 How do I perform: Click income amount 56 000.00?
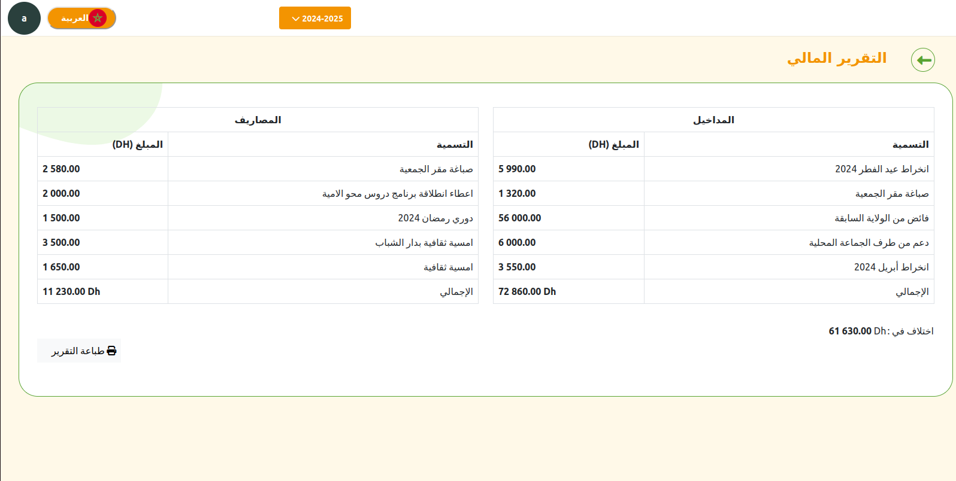[x=519, y=218]
